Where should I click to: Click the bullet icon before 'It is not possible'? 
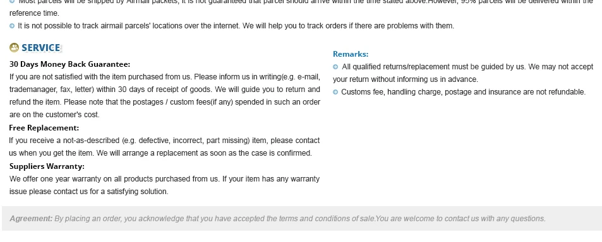tap(12, 26)
